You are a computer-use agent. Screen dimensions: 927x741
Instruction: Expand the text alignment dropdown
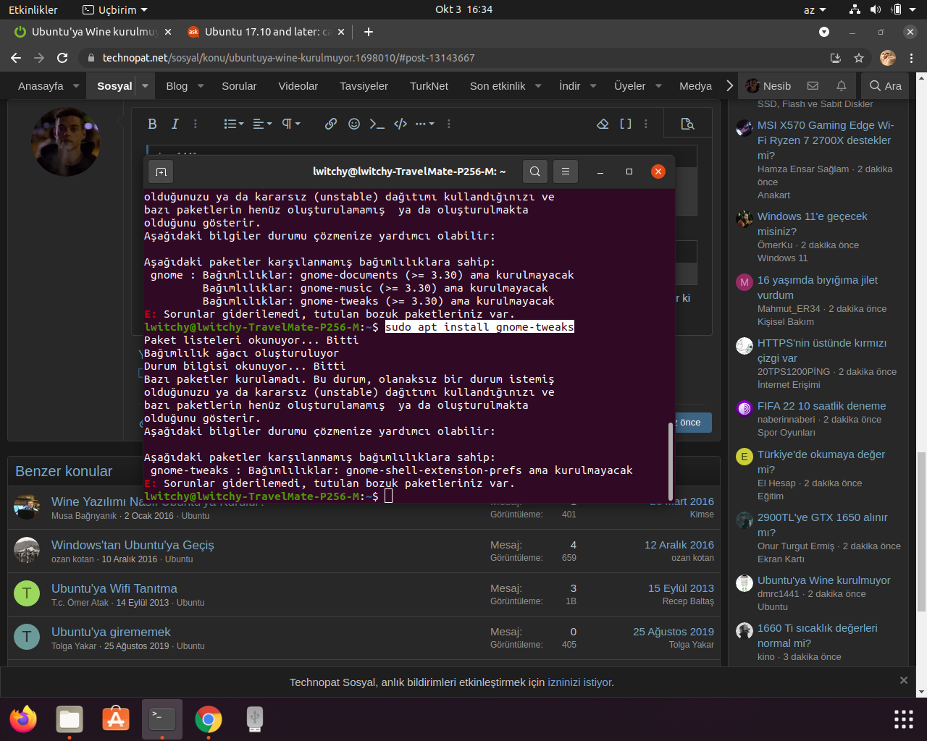point(262,124)
